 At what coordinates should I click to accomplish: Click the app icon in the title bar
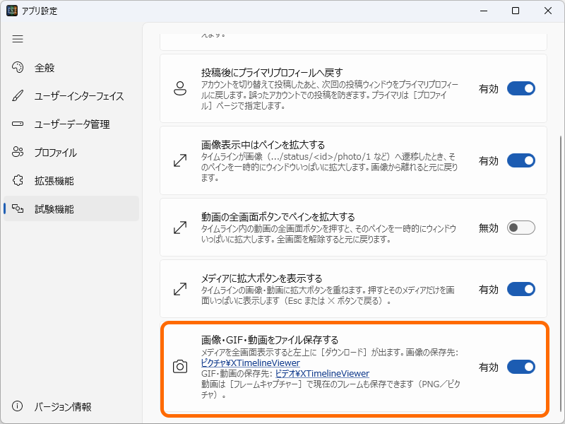(x=12, y=11)
